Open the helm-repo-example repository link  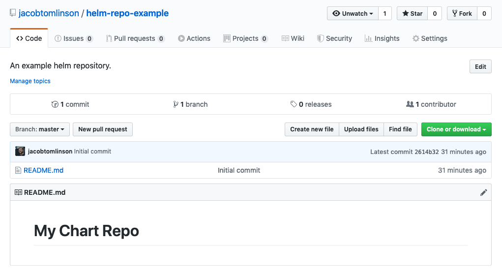click(127, 13)
